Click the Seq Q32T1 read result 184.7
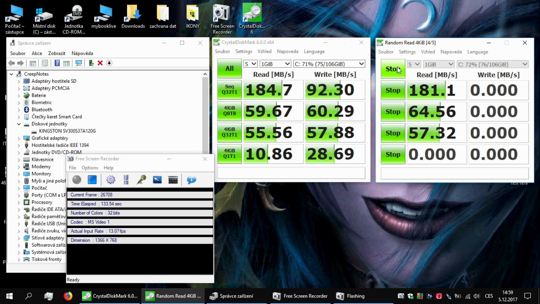Image resolution: width=540 pixels, height=304 pixels. 273,90
